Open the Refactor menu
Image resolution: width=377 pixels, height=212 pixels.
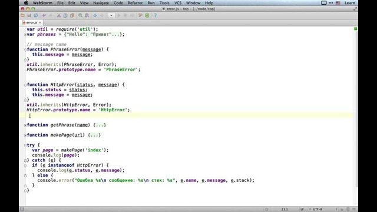tap(135, 3)
